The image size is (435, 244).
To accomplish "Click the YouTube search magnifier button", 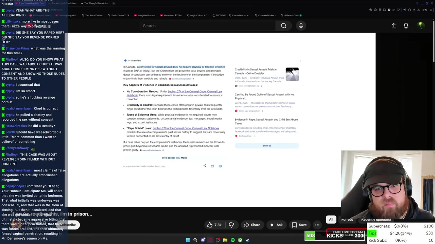I will 283,26.
